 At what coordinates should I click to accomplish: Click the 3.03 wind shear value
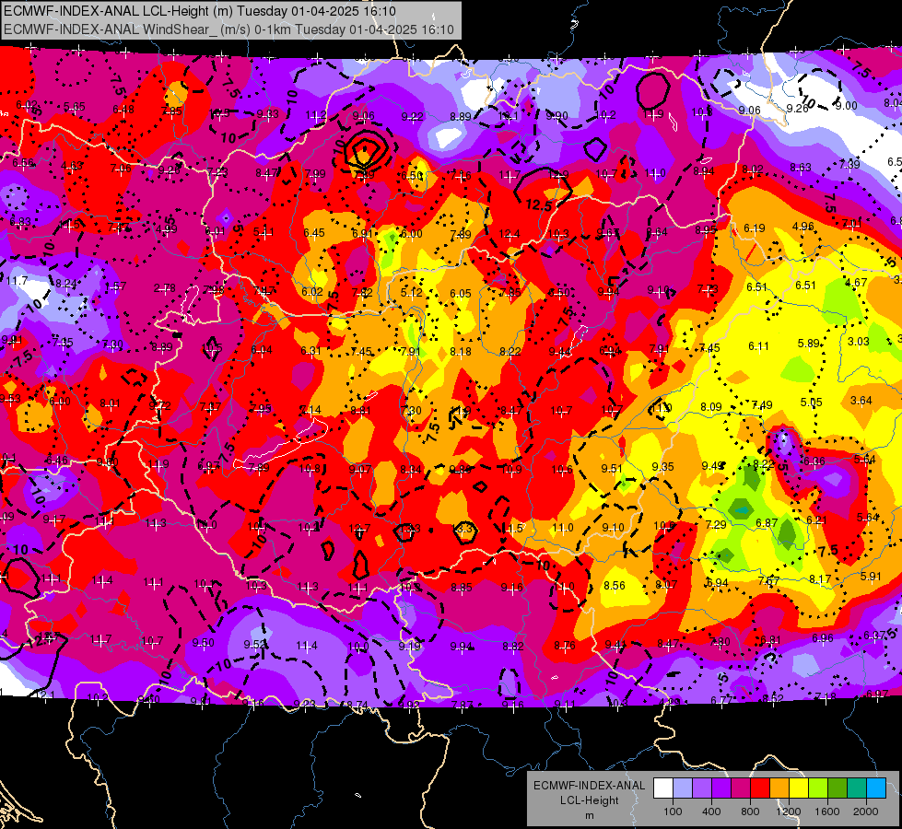(859, 341)
